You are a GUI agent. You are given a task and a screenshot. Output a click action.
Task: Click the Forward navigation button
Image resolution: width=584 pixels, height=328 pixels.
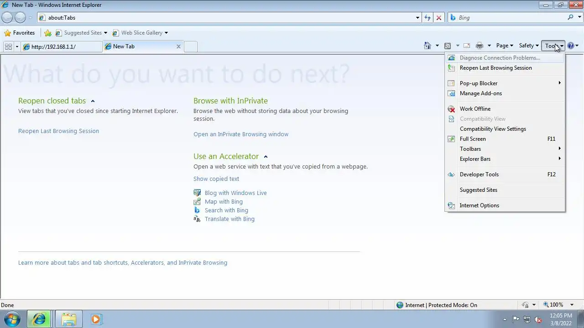coord(20,17)
